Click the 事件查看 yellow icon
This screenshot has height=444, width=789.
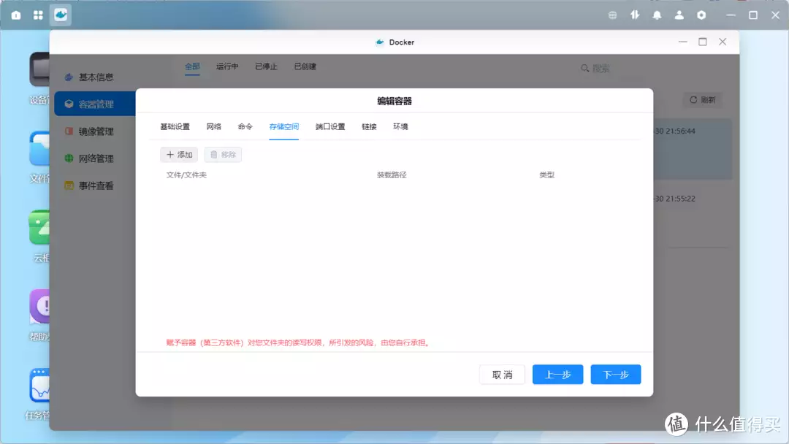69,185
